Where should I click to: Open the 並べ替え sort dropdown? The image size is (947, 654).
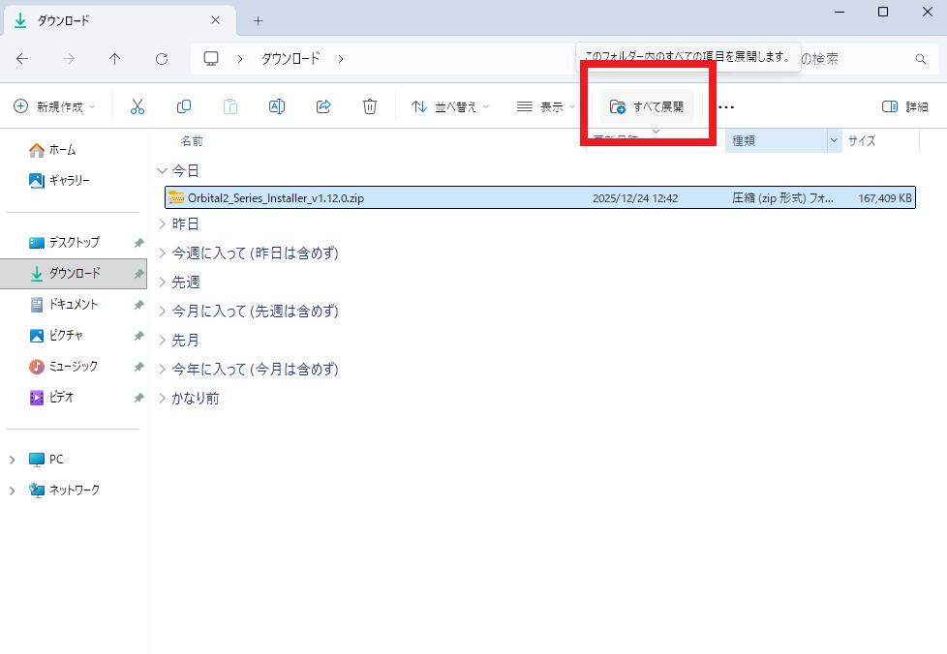450,106
